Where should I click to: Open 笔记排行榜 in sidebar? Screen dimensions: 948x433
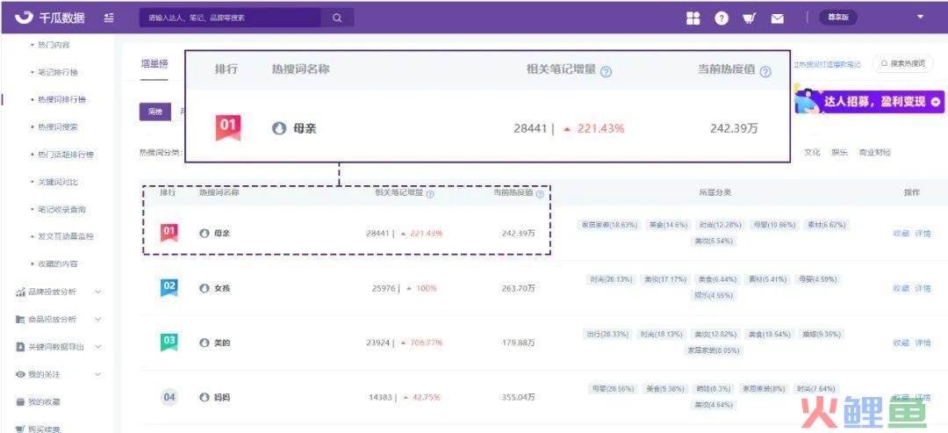tap(58, 73)
